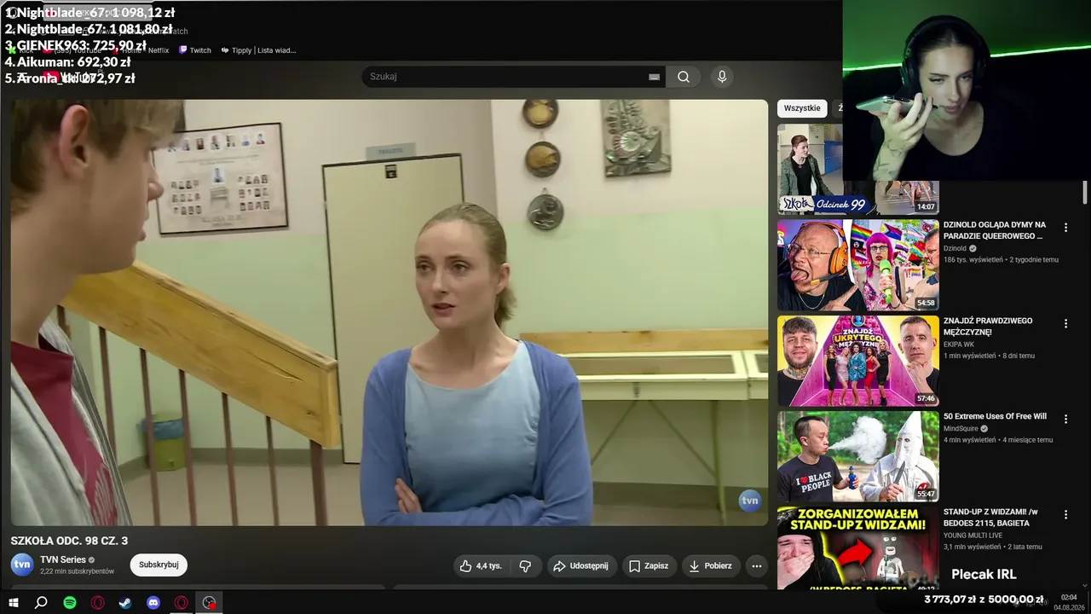Like the video with thumbs-up 4,4 tys.
1091x614 pixels.
pyautogui.click(x=482, y=565)
